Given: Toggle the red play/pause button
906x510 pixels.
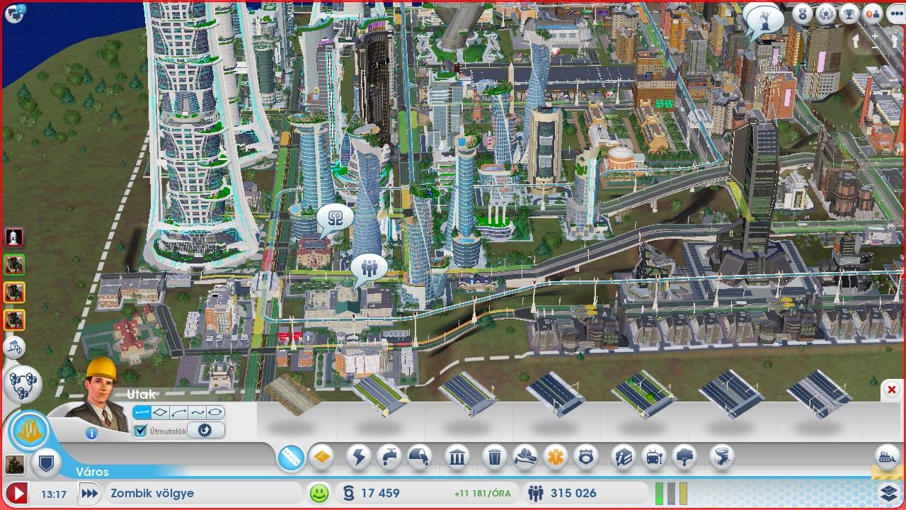Looking at the screenshot, I should tap(17, 493).
